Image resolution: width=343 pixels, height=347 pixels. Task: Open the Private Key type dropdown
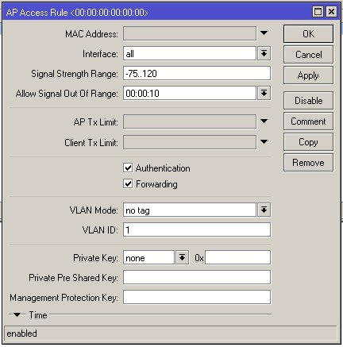182,257
